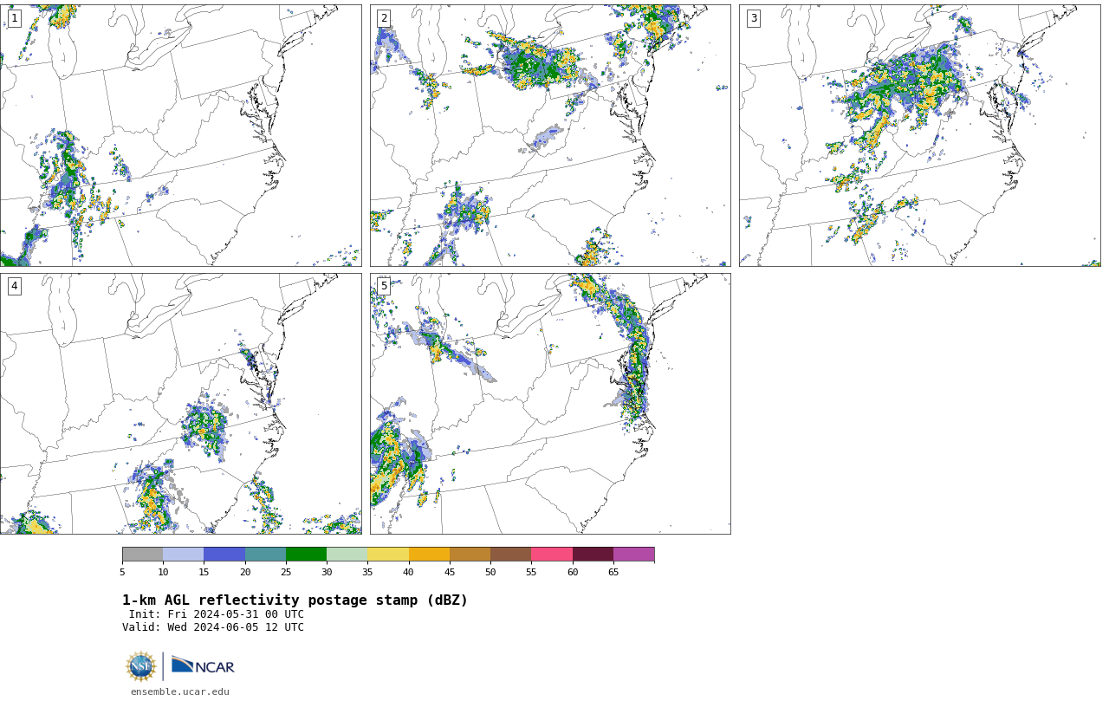Viewport: 1109px width, 701px height.
Task: Click the NSF logo
Action: click(x=141, y=666)
